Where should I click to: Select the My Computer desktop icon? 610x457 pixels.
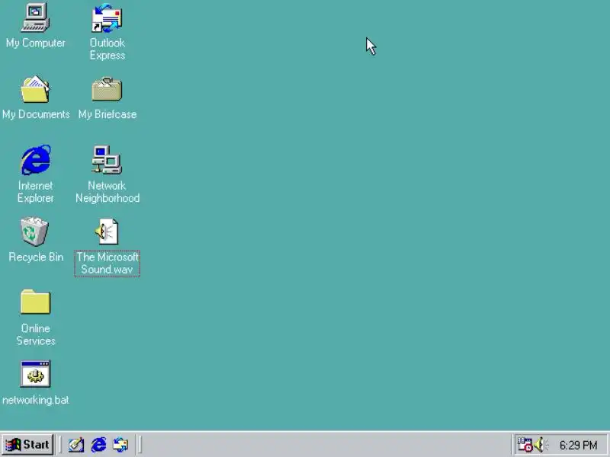click(35, 18)
